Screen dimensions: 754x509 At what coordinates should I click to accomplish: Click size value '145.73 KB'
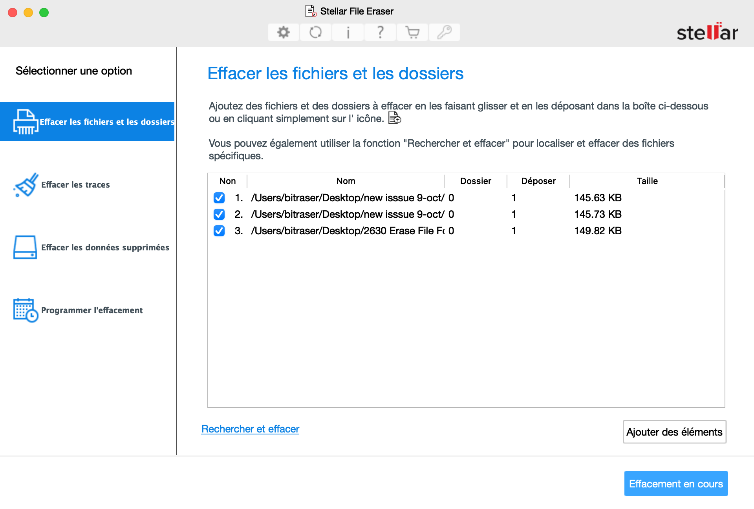point(598,214)
